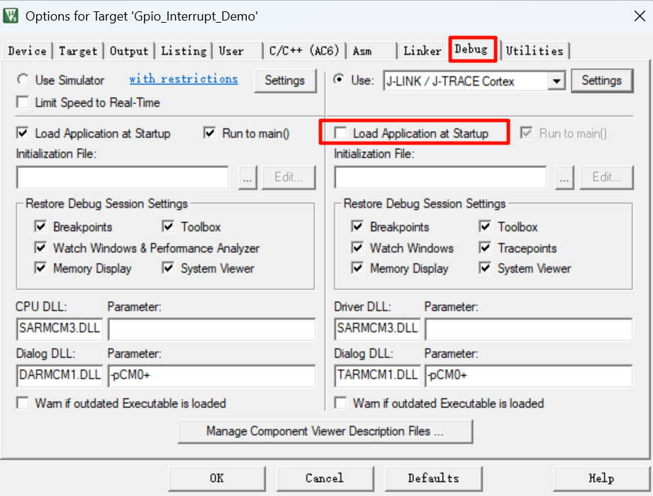Image resolution: width=653 pixels, height=496 pixels.
Task: Select the Use Simulator radio button
Action: pos(23,79)
